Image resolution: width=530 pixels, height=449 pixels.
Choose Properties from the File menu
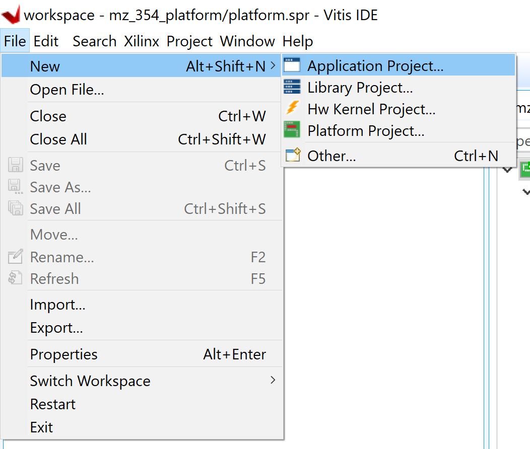click(63, 354)
